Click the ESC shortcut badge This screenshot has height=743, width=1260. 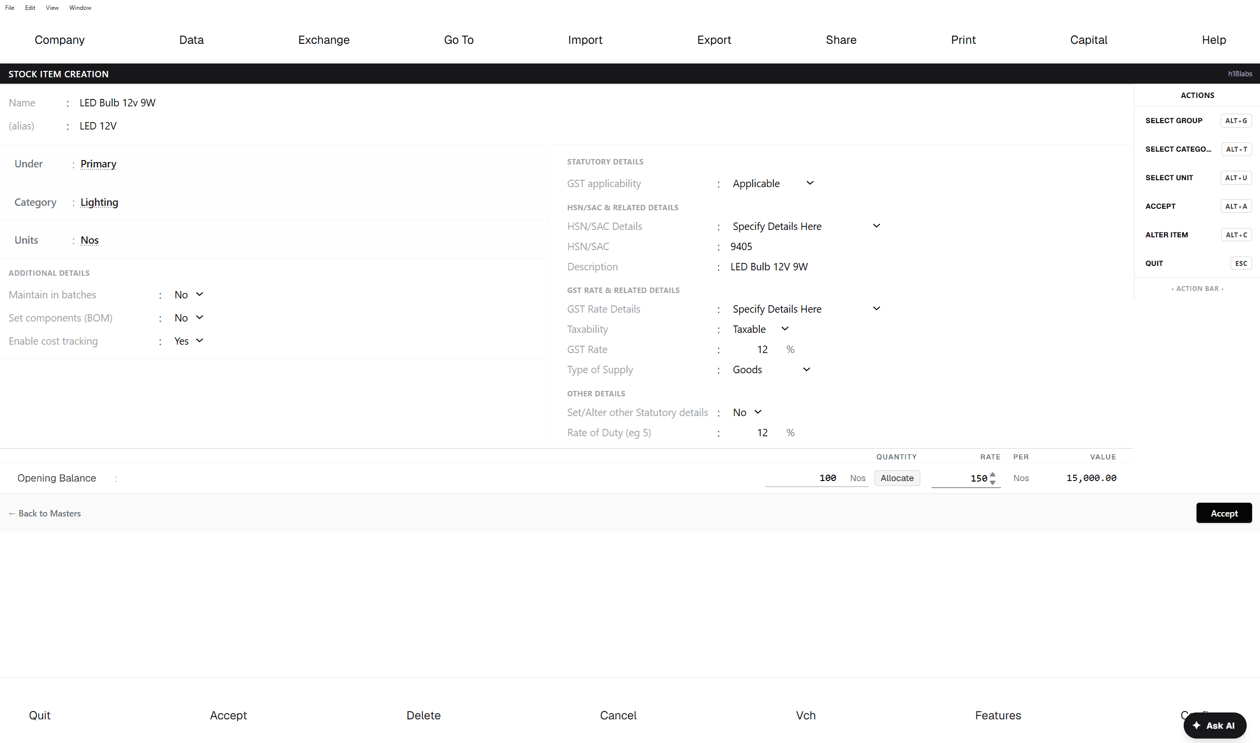click(1241, 263)
